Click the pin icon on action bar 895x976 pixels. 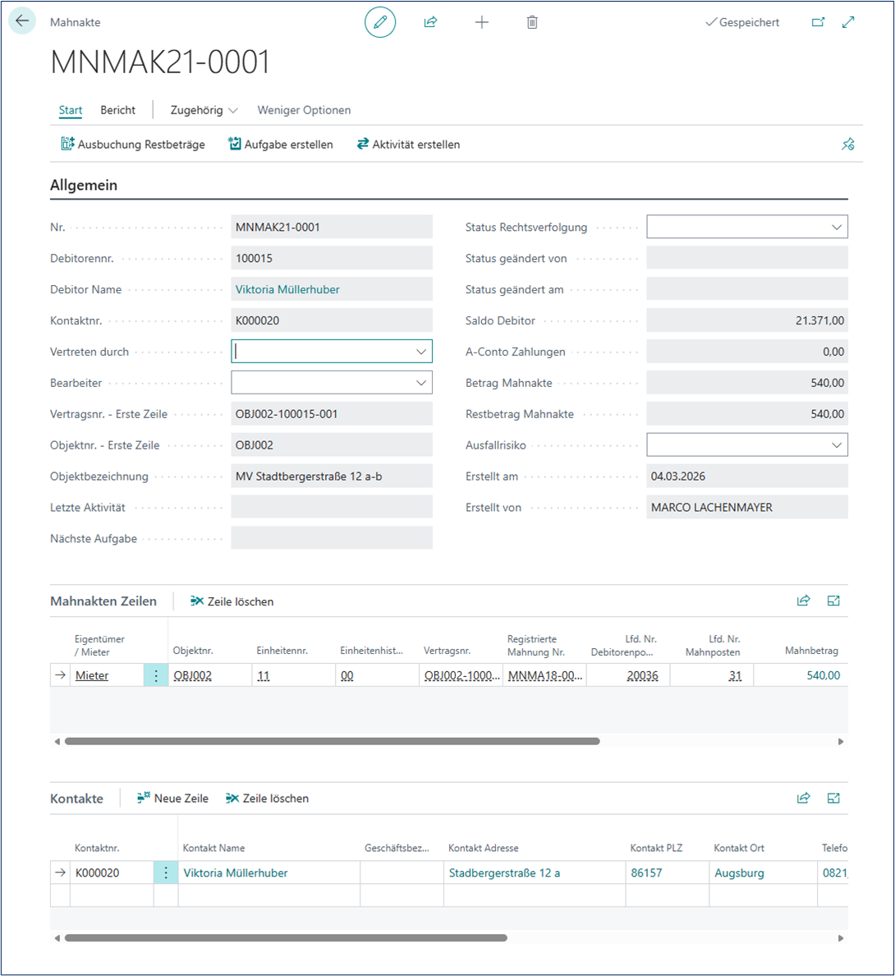848,145
